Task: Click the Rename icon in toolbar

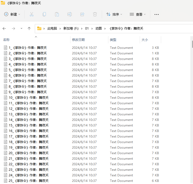Action: tap(69, 14)
